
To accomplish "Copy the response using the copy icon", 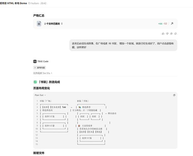I will tap(171, 33).
